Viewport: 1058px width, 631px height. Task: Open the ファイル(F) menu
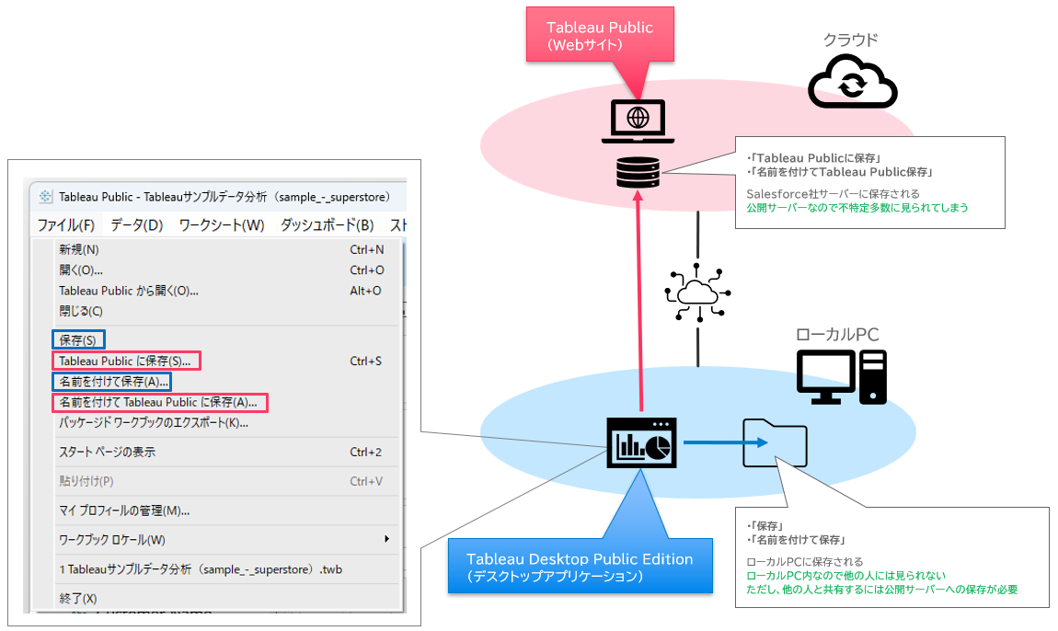(x=65, y=225)
